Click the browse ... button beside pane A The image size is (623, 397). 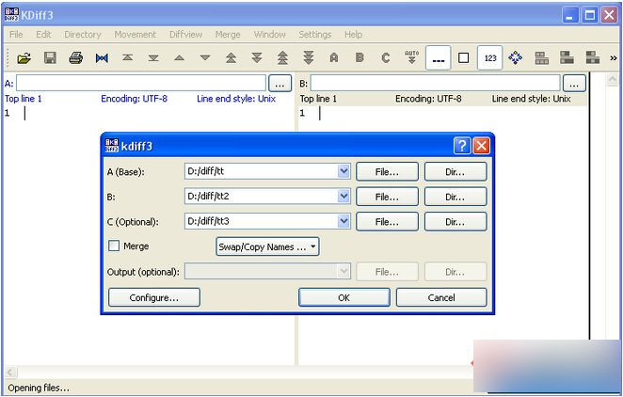280,84
